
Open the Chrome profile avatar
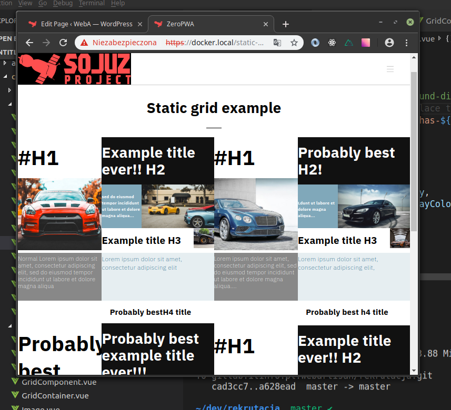coord(389,43)
